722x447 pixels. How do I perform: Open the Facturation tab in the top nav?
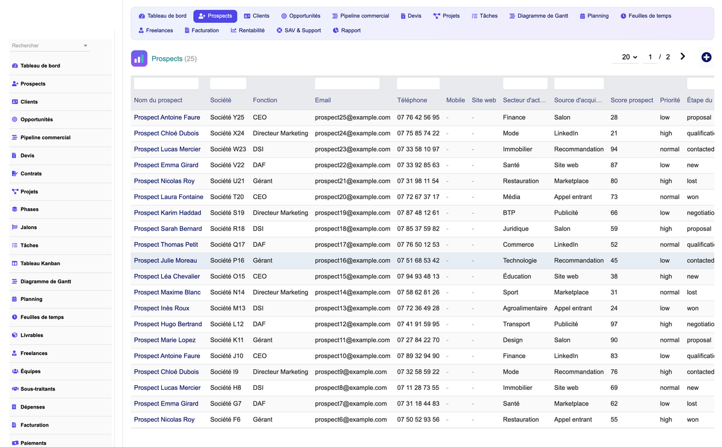(x=202, y=30)
